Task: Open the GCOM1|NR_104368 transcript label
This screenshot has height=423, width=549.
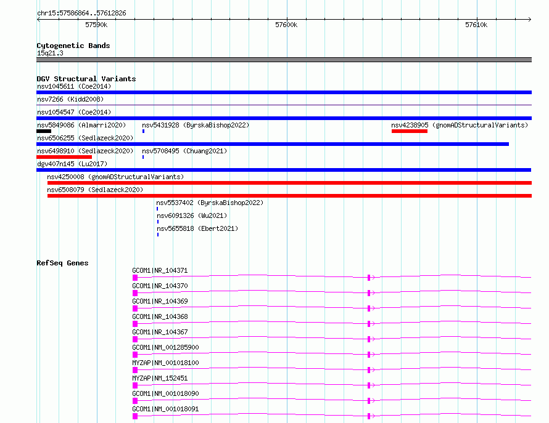Action: pos(160,316)
